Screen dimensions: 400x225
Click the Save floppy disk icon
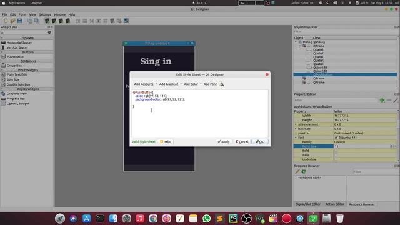coord(19,21)
